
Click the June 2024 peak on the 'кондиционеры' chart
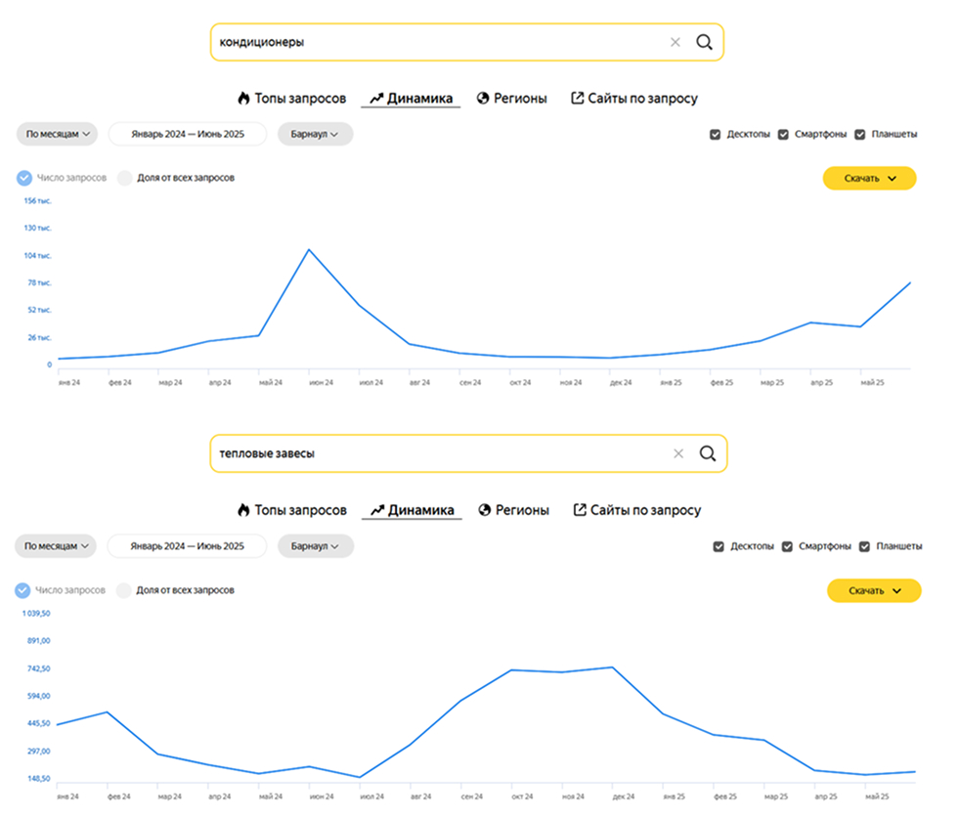tap(309, 249)
